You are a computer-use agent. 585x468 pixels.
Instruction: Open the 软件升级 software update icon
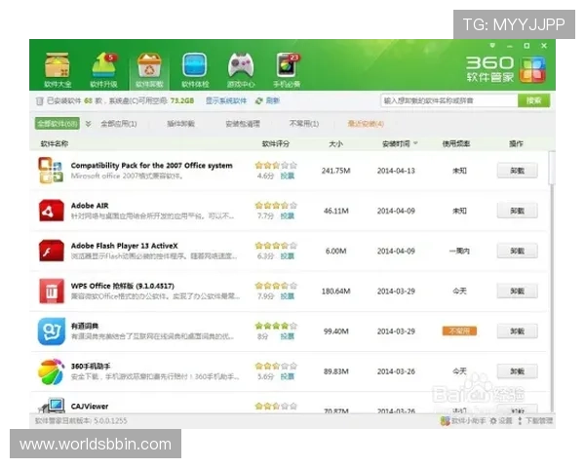click(x=103, y=67)
